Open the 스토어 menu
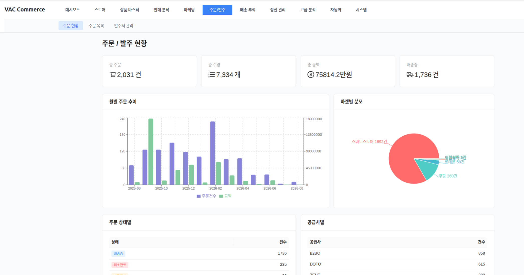524x275 pixels. [x=100, y=10]
